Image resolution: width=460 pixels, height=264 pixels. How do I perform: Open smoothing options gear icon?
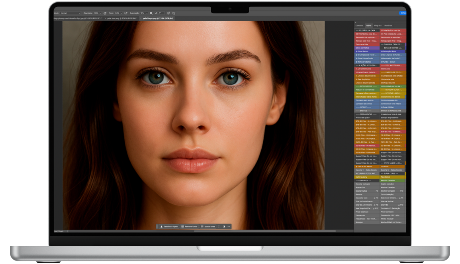pos(151,13)
